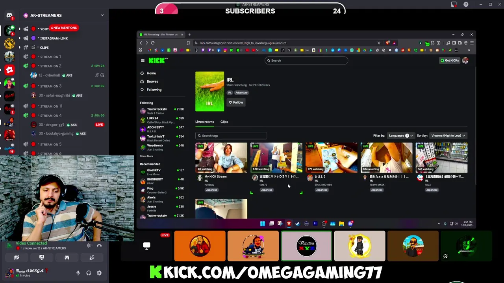
Task: Start an activity with game controller button
Action: tap(67, 257)
